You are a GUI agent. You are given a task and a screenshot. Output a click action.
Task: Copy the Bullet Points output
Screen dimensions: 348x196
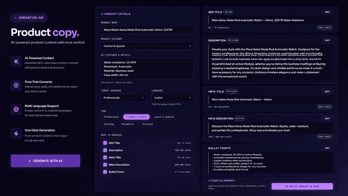[x=327, y=148]
